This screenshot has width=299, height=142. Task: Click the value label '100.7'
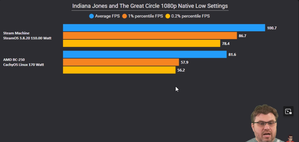tap(272, 28)
